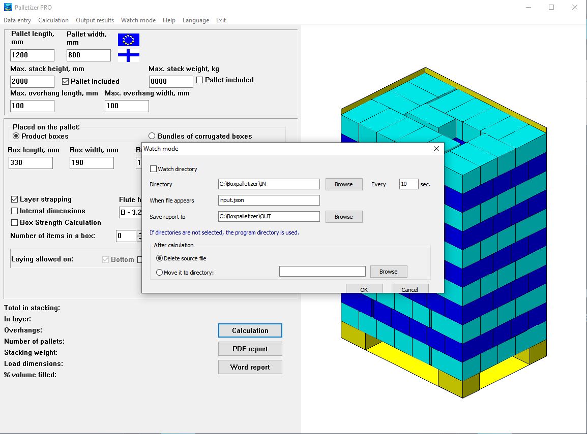Click the Save report to path field

pos(269,216)
